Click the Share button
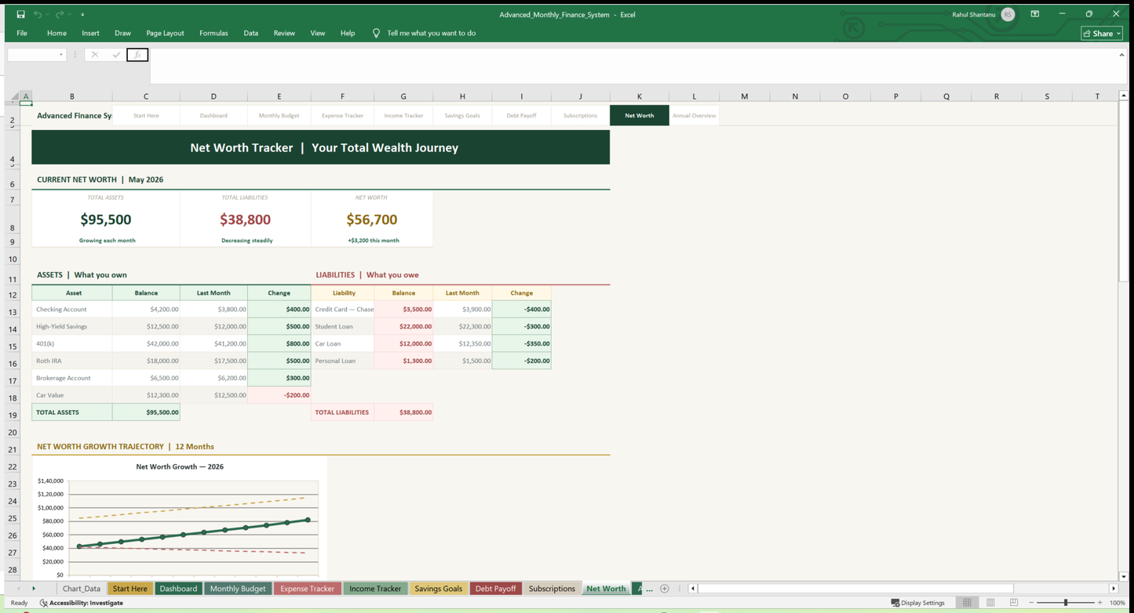Image resolution: width=1134 pixels, height=613 pixels. pos(1102,33)
